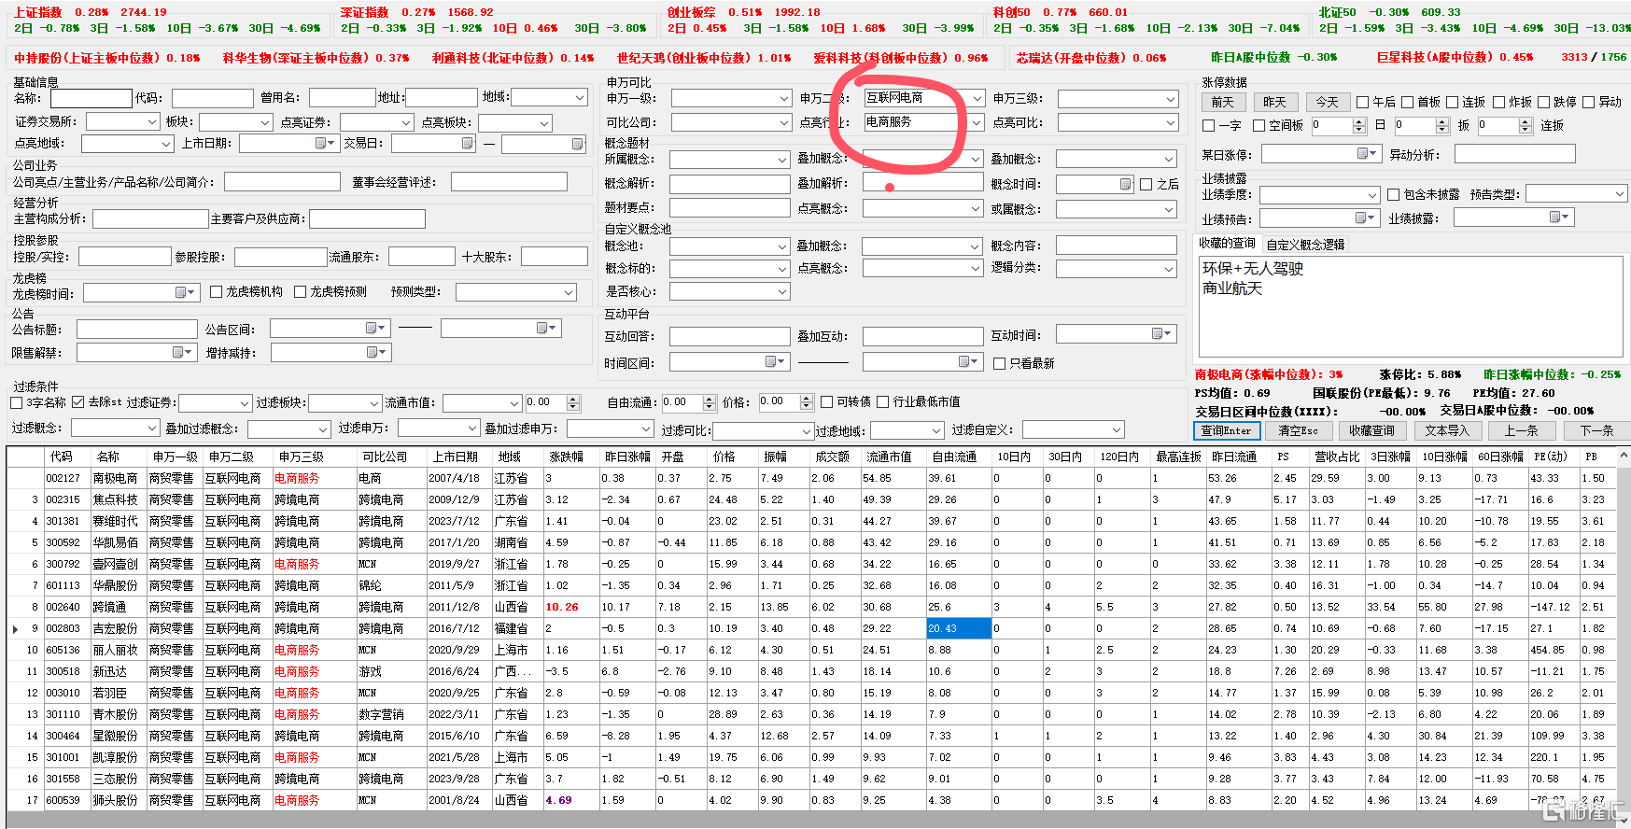Tick the 炸板 checkbox
The width and height of the screenshot is (1631, 829).
click(x=1498, y=102)
